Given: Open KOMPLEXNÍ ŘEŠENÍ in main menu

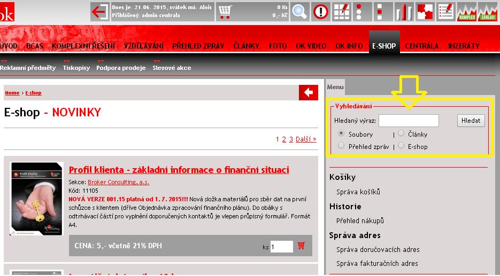Looking at the screenshot, I should (83, 46).
